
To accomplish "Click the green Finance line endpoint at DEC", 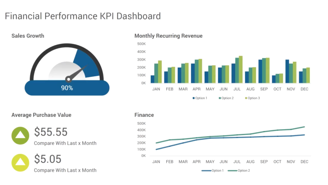I will 304,127.
